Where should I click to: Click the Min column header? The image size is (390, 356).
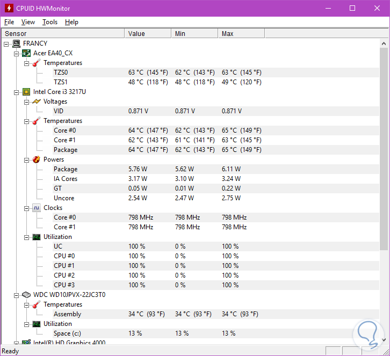click(194, 34)
